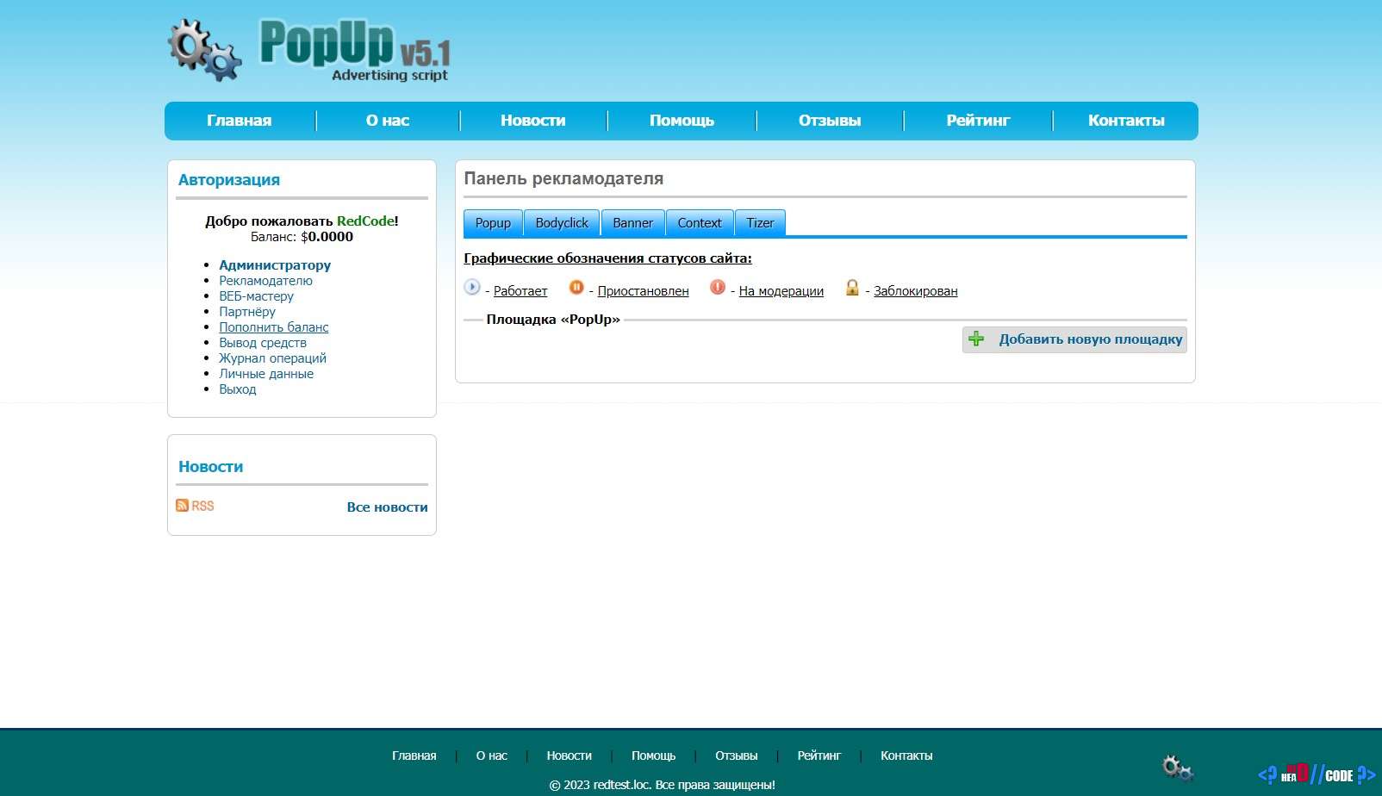1382x796 pixels.
Task: Click the padlock 'Заблокирован' icon
Action: [x=852, y=287]
